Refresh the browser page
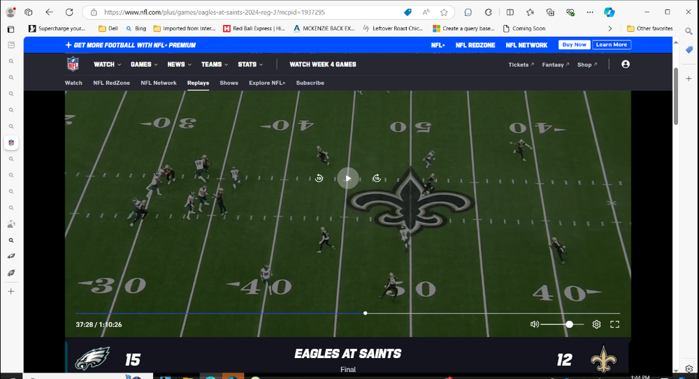The width and height of the screenshot is (699, 379). click(69, 12)
